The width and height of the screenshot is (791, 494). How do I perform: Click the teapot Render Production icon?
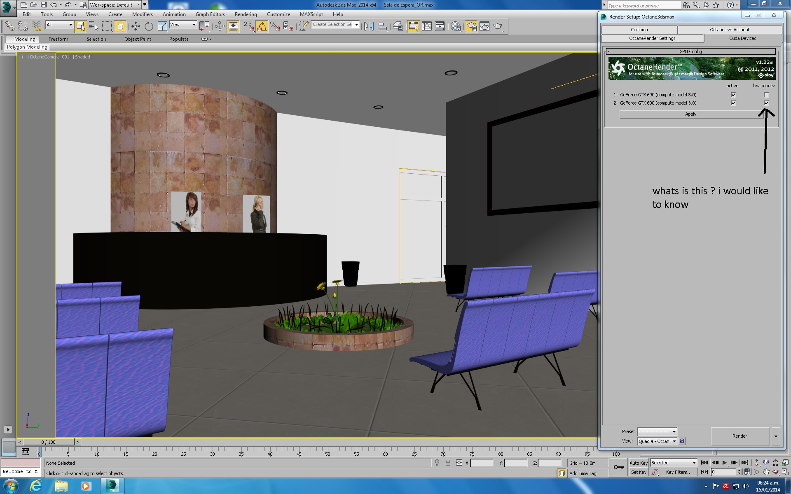click(x=498, y=26)
